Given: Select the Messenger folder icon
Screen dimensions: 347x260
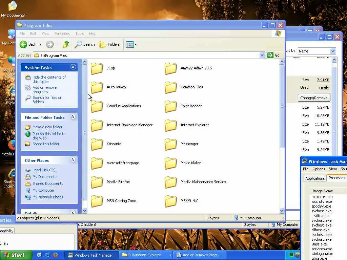Looking at the screenshot, I should (171, 144).
